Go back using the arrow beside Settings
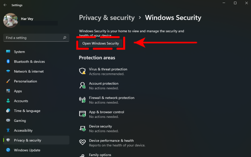251x157 pixels. pos(5,5)
